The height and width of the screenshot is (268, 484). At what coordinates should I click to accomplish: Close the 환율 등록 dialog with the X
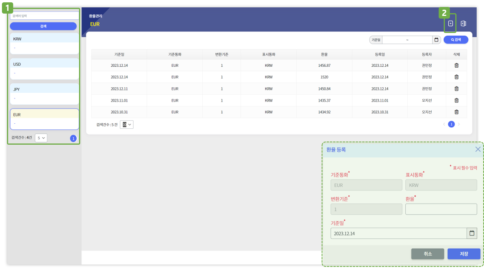coord(478,149)
